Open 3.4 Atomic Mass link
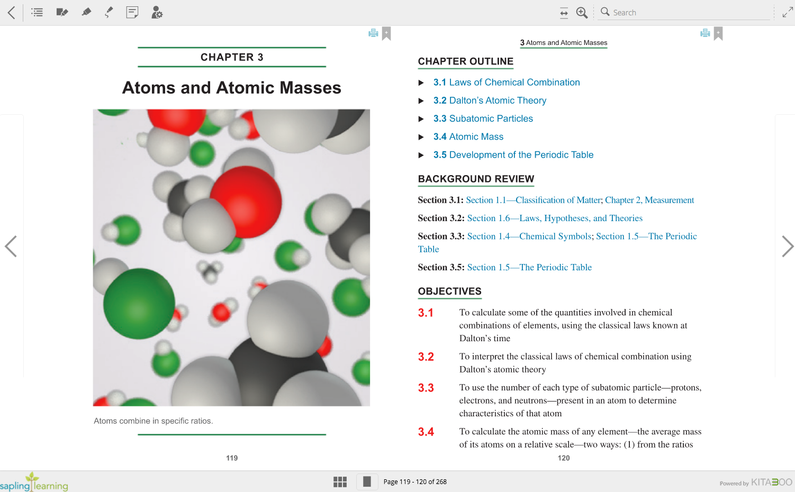This screenshot has width=795, height=492. coord(468,136)
